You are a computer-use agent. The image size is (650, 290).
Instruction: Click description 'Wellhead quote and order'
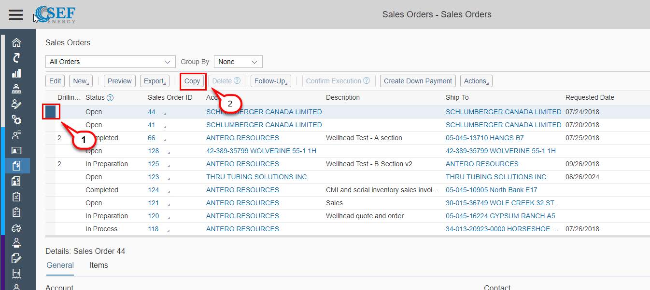[x=365, y=216]
